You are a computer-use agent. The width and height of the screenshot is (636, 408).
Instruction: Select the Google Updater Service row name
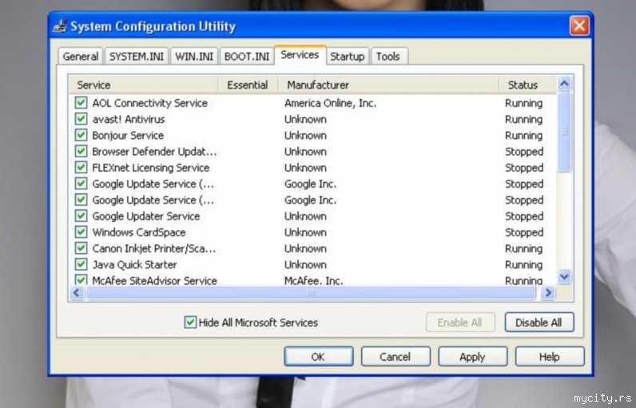[146, 216]
